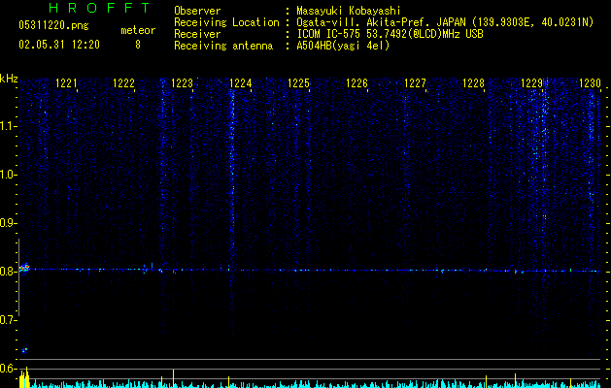Click the HROFFT title text
611x388 pixels.
point(99,8)
